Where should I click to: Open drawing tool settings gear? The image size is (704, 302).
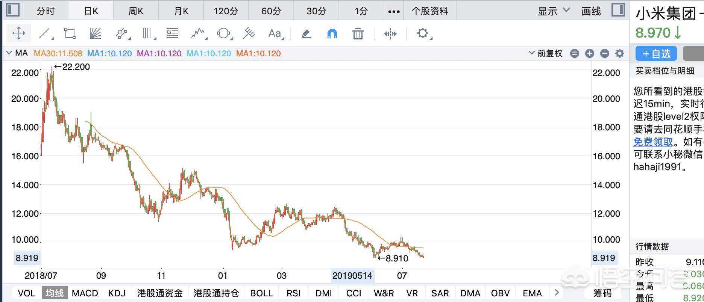pyautogui.click(x=423, y=33)
